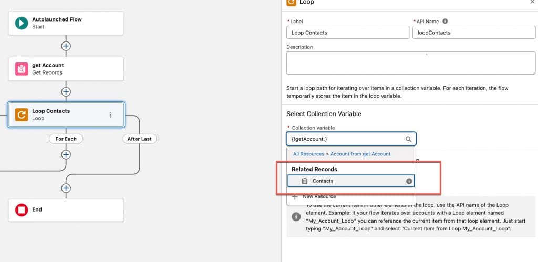
Task: Open the Loop Contacts element actions menu
Action: click(110, 114)
